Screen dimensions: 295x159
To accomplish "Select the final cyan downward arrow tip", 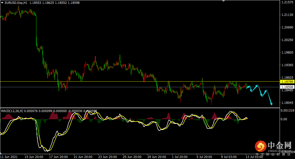I will tap(271, 104).
